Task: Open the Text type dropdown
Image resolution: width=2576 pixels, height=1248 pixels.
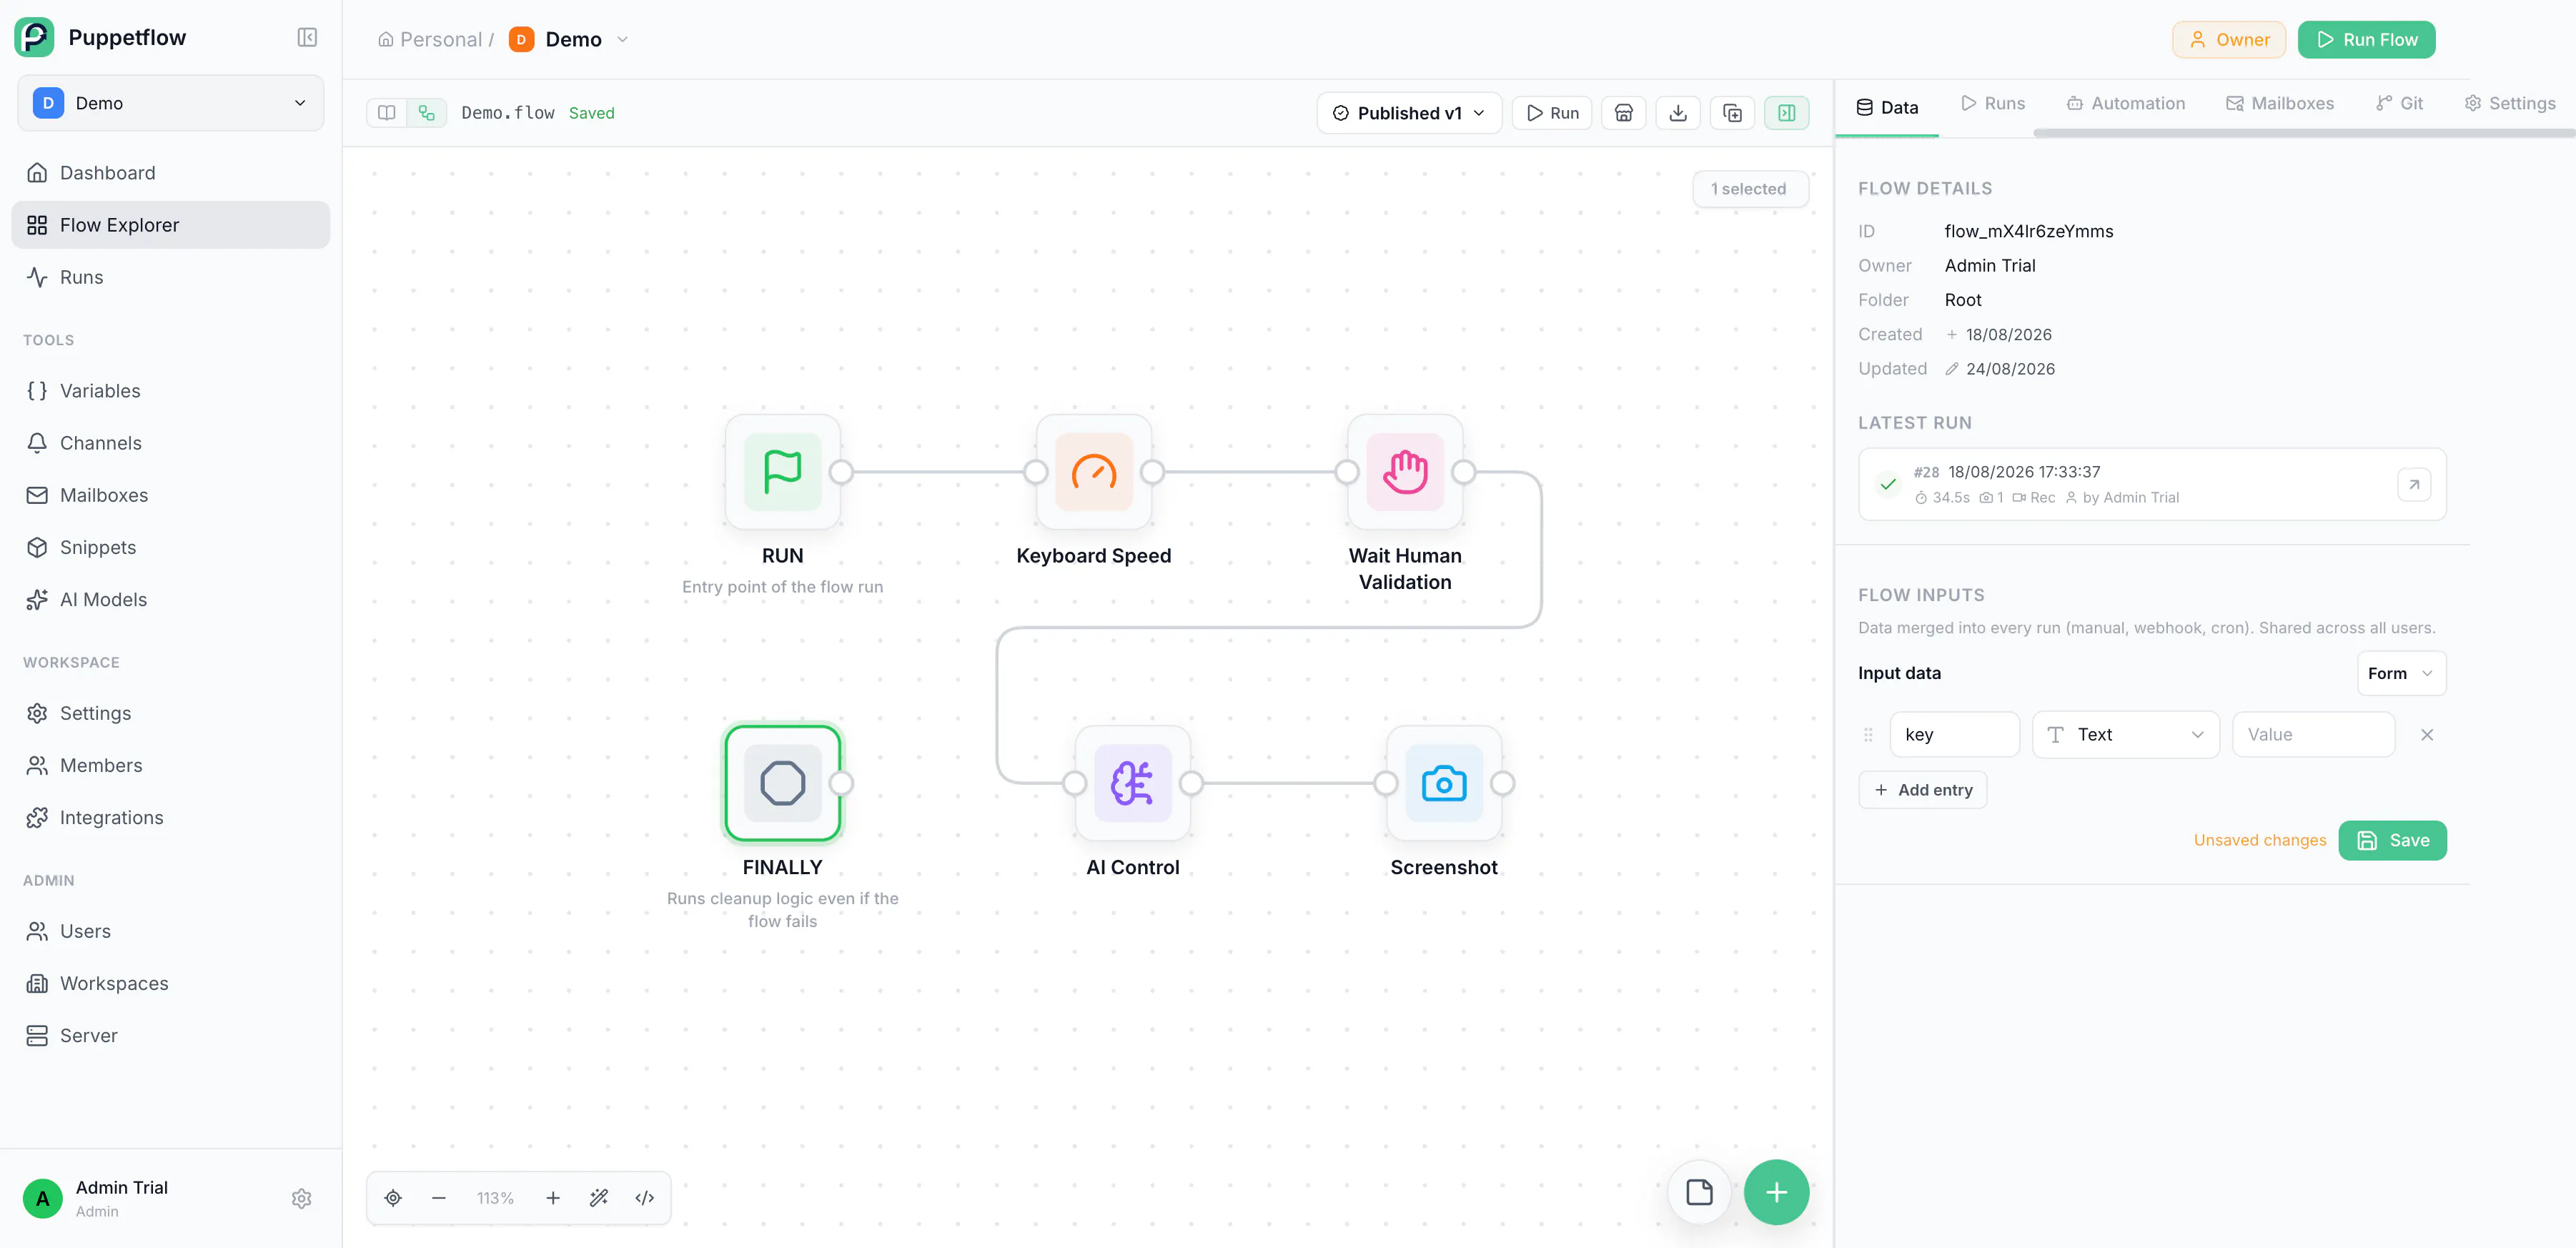Action: [x=2124, y=735]
